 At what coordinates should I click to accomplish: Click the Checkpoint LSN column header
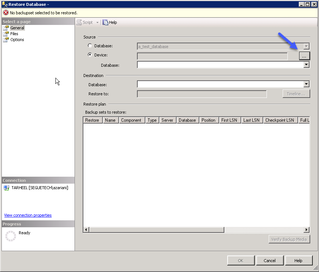click(x=280, y=120)
